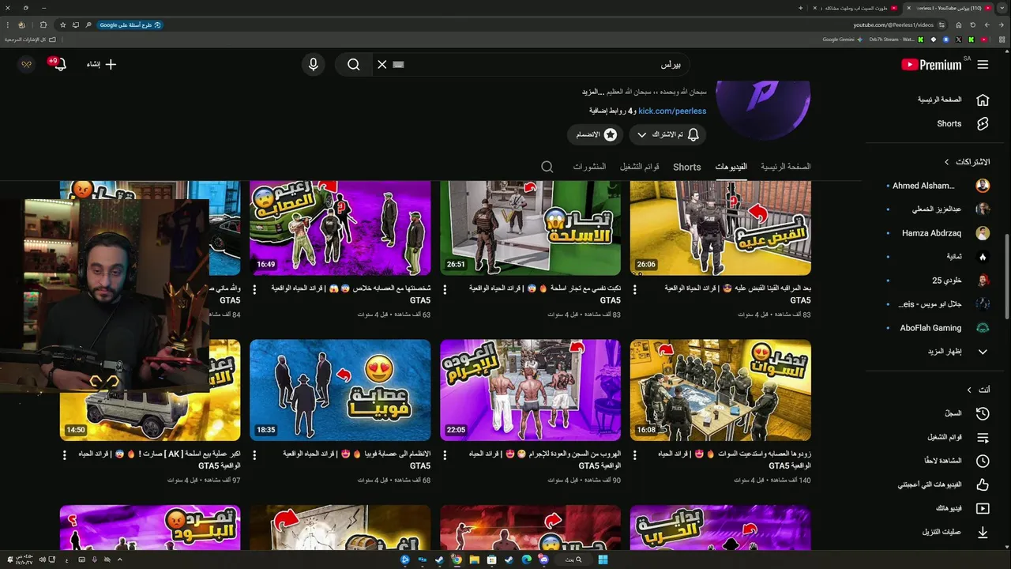Clear the search box with the X
Image resolution: width=1011 pixels, height=569 pixels.
coord(382,65)
